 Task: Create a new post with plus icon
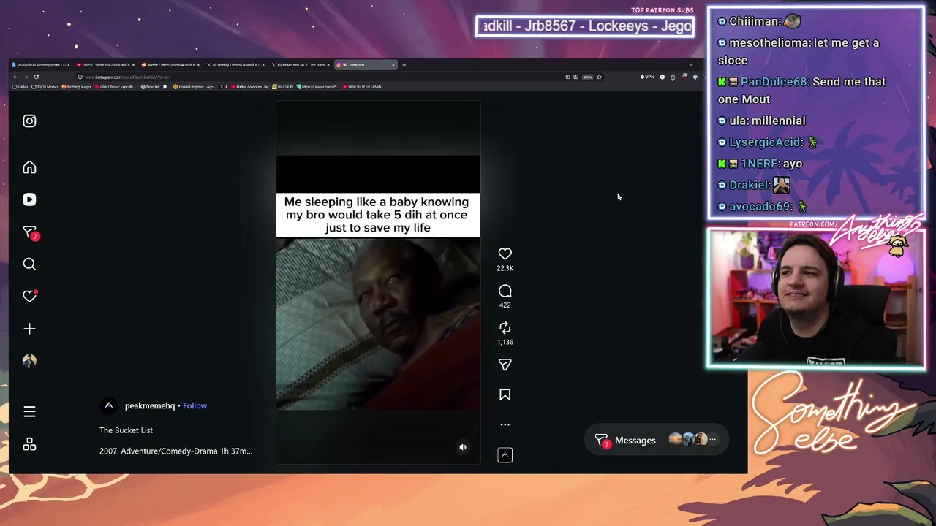tap(29, 329)
